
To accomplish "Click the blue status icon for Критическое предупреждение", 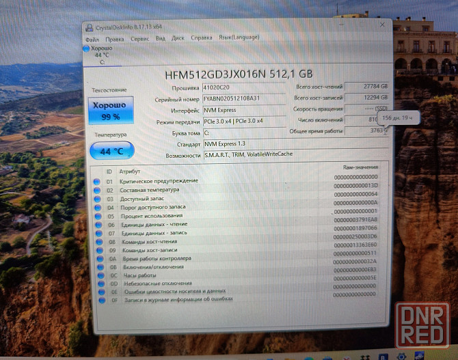I will 98,181.
